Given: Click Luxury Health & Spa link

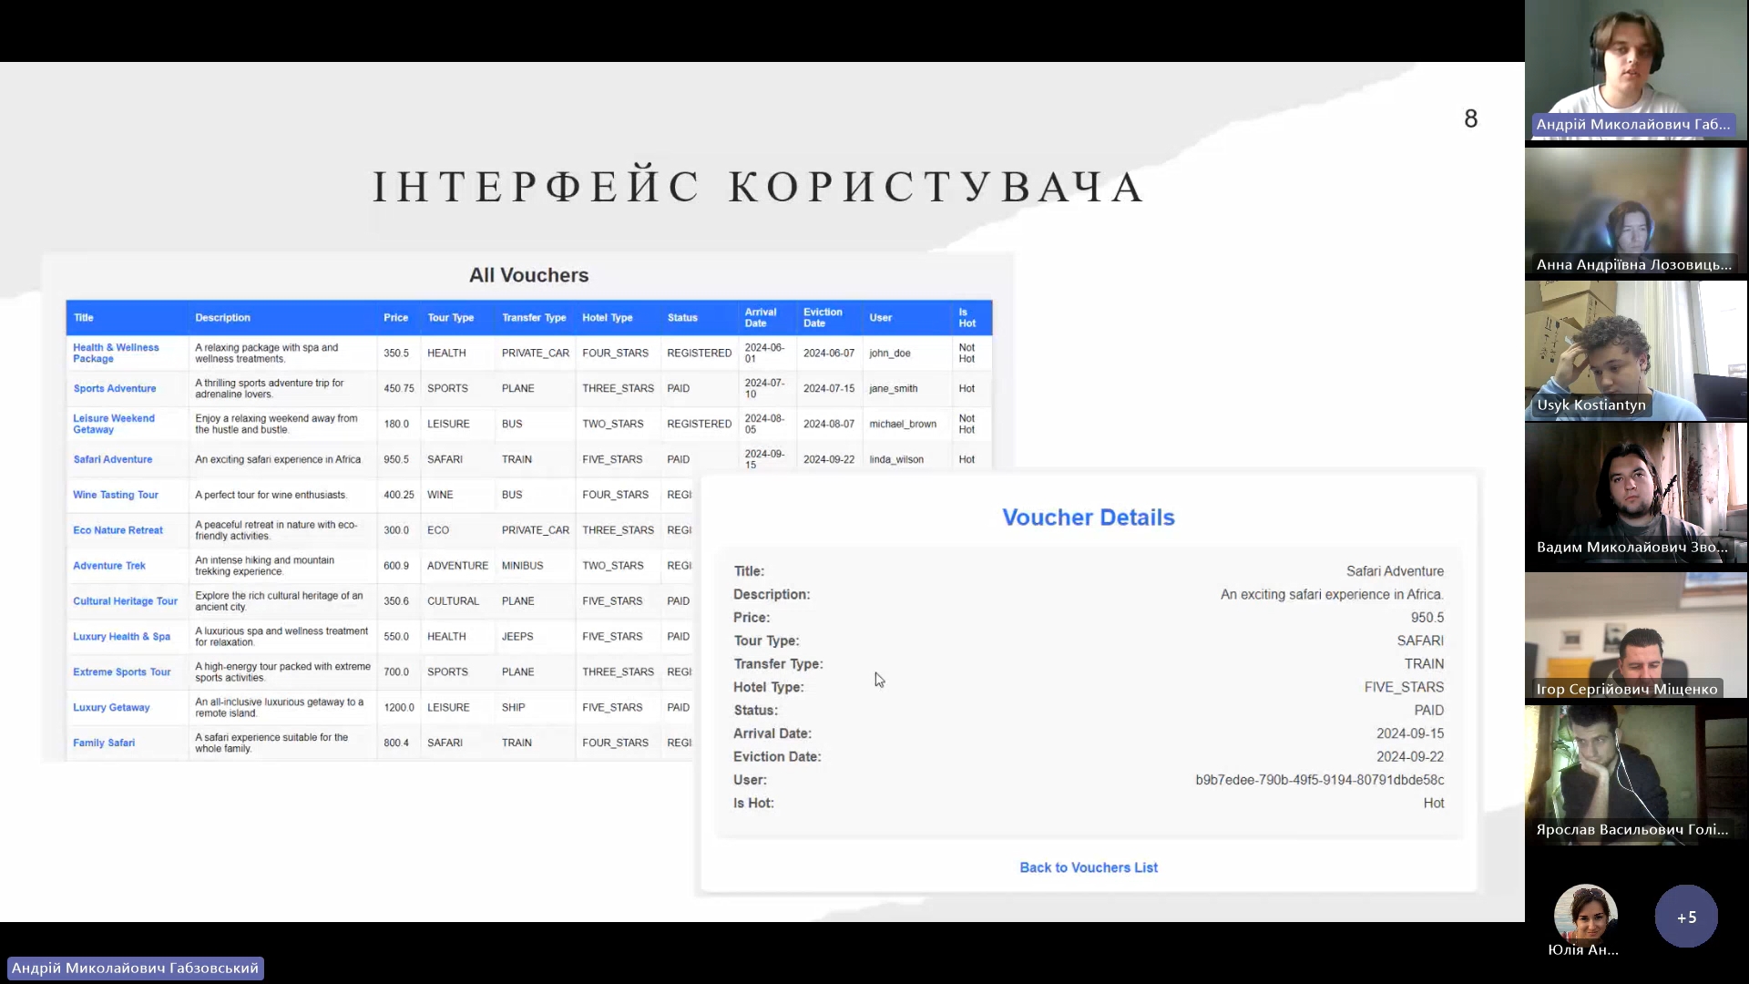Looking at the screenshot, I should [x=121, y=637].
